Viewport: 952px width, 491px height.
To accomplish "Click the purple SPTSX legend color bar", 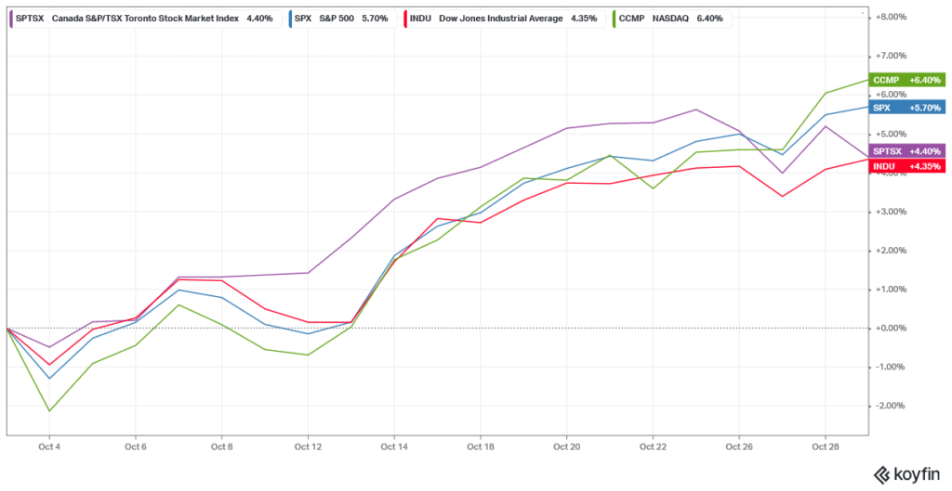I will point(11,17).
